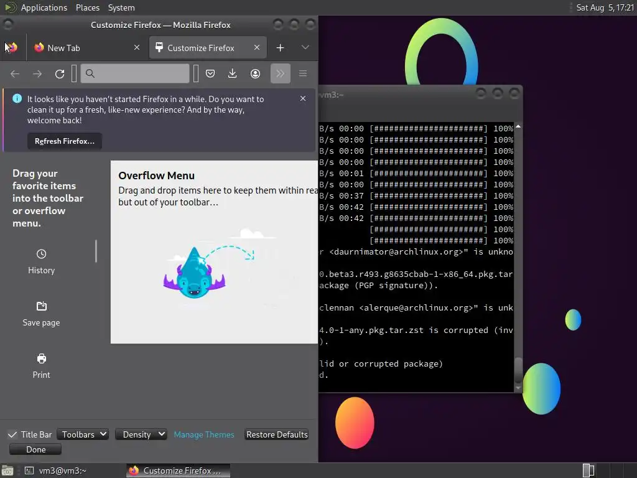Switch to the Customize Firefox tab
The height and width of the screenshot is (478, 637).
pyautogui.click(x=208, y=47)
